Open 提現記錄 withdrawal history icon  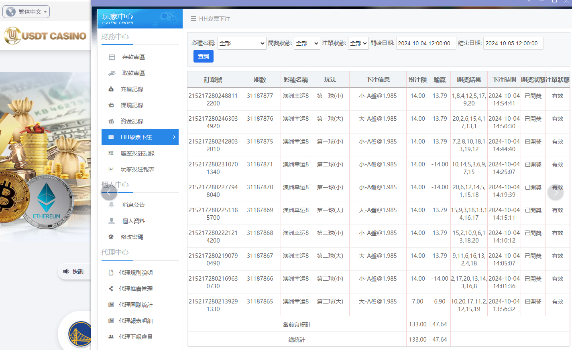click(111, 105)
